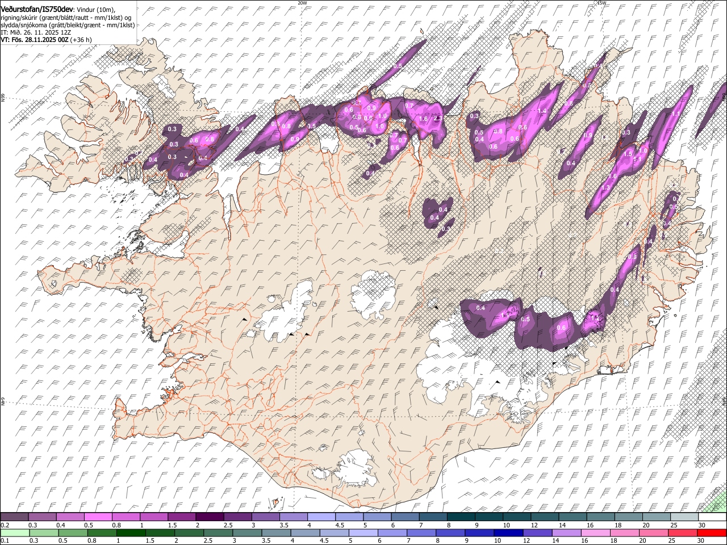Click upper legend swatch between 3 and 3.5
Viewport: 727px width, 545px height.
click(265, 517)
